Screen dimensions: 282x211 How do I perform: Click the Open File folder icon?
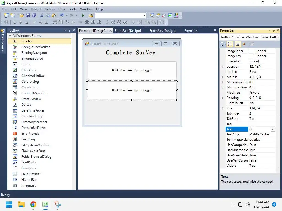(21, 16)
